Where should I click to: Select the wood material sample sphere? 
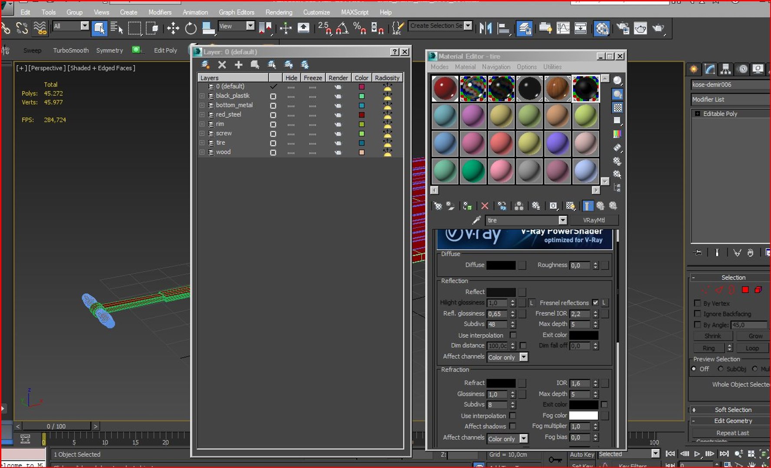coord(557,88)
